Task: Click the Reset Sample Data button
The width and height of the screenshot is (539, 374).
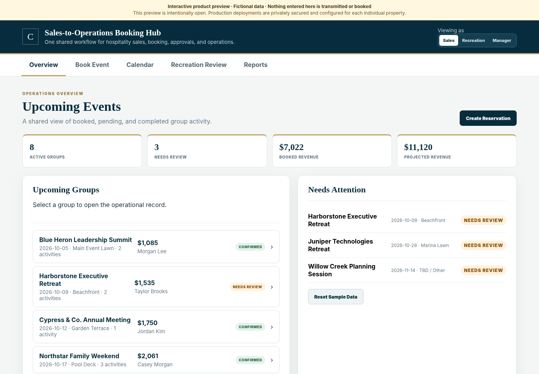Action: tap(336, 297)
